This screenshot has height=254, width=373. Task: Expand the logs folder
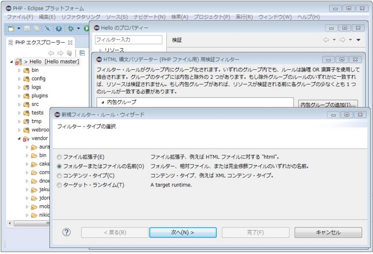(x=19, y=88)
